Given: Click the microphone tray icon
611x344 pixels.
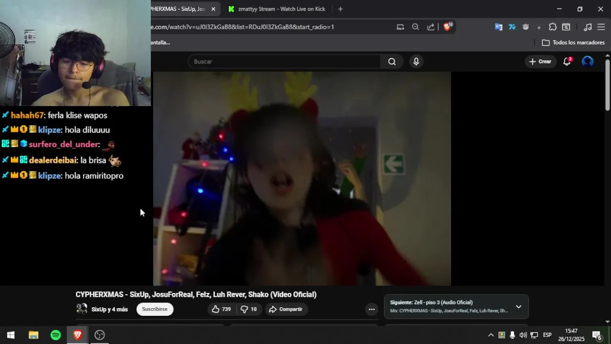Looking at the screenshot, I should coord(512,335).
